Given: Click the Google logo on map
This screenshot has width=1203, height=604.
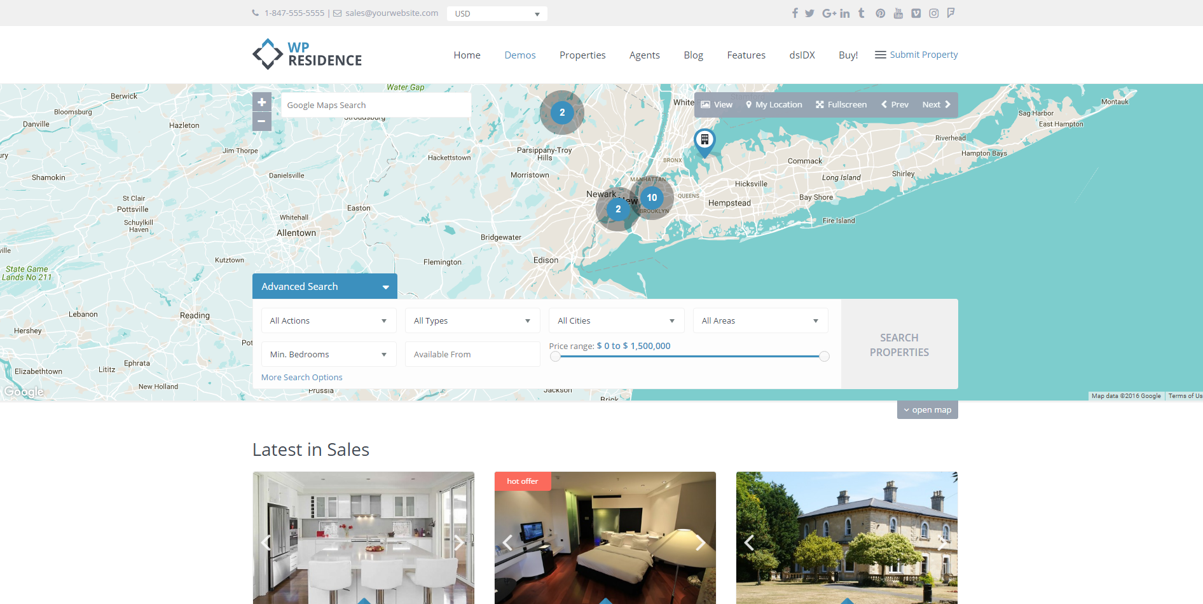Looking at the screenshot, I should (24, 392).
